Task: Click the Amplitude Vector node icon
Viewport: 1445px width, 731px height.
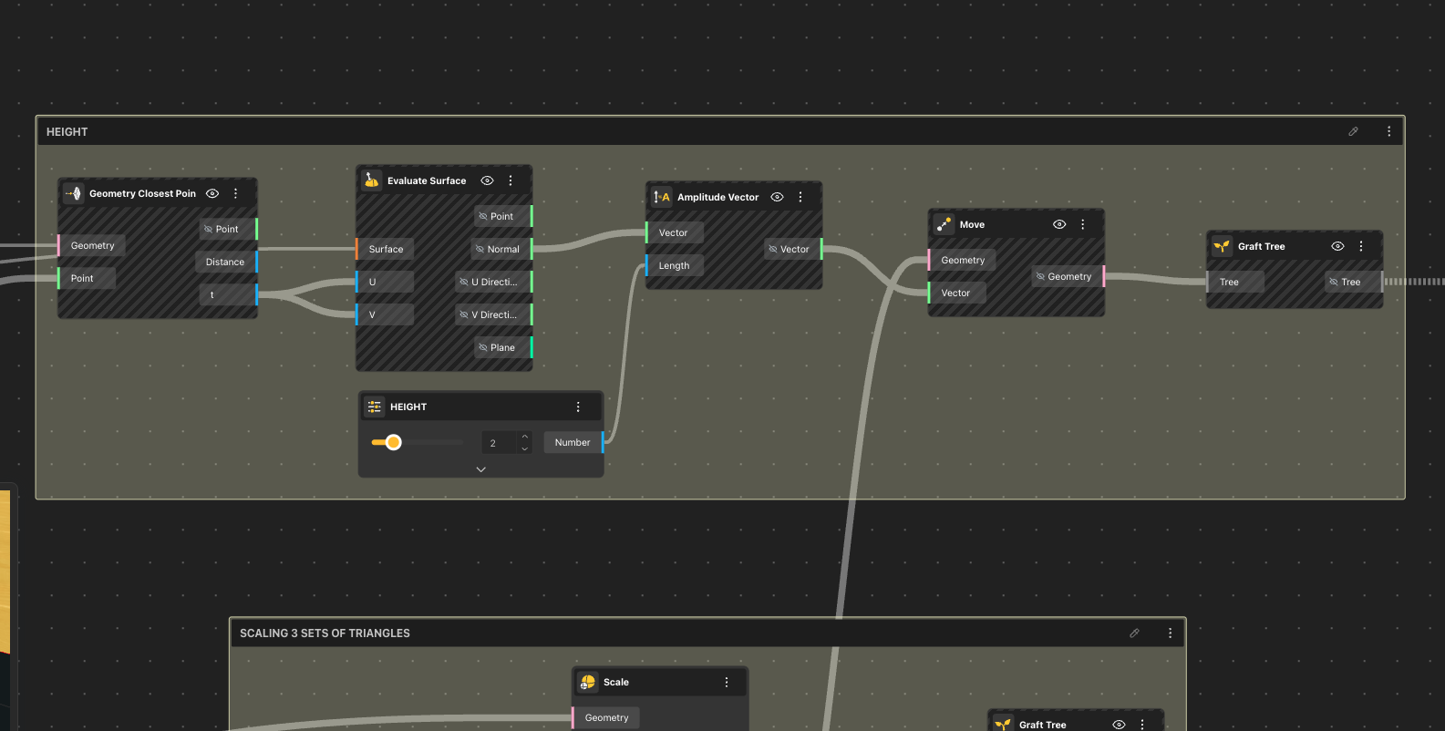Action: click(x=662, y=197)
